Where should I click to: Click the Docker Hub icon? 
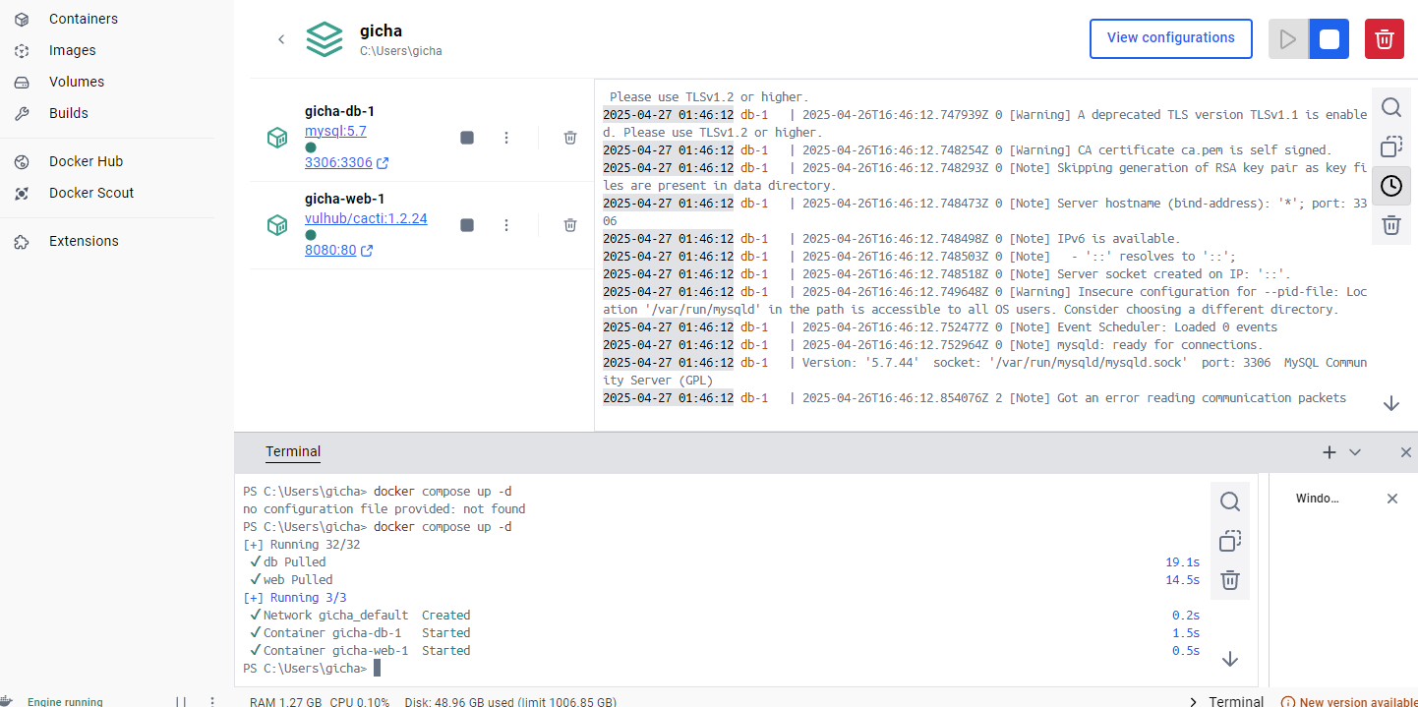[x=22, y=161]
